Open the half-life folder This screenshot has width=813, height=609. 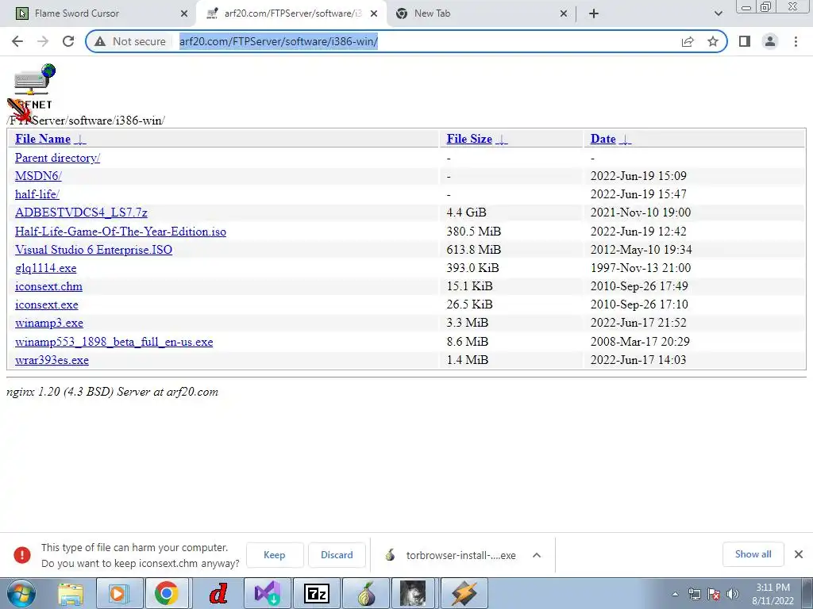[37, 194]
